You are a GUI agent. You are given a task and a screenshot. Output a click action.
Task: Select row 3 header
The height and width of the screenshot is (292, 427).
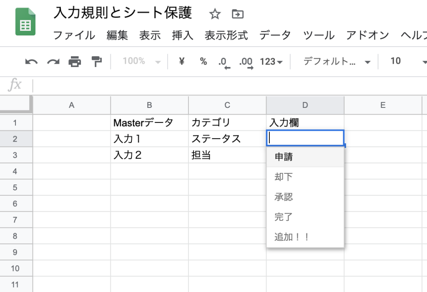16,155
